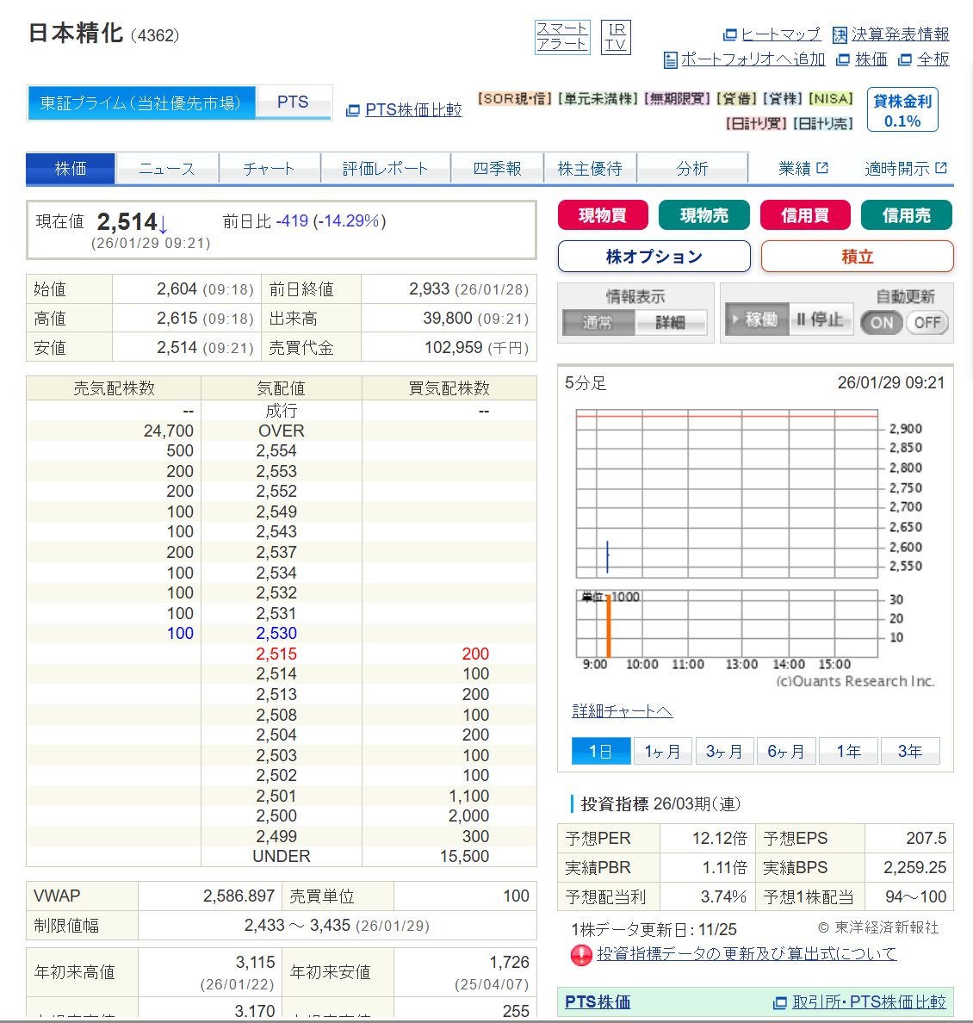
Task: Click the 2,515 bid price in order book
Action: (x=276, y=654)
